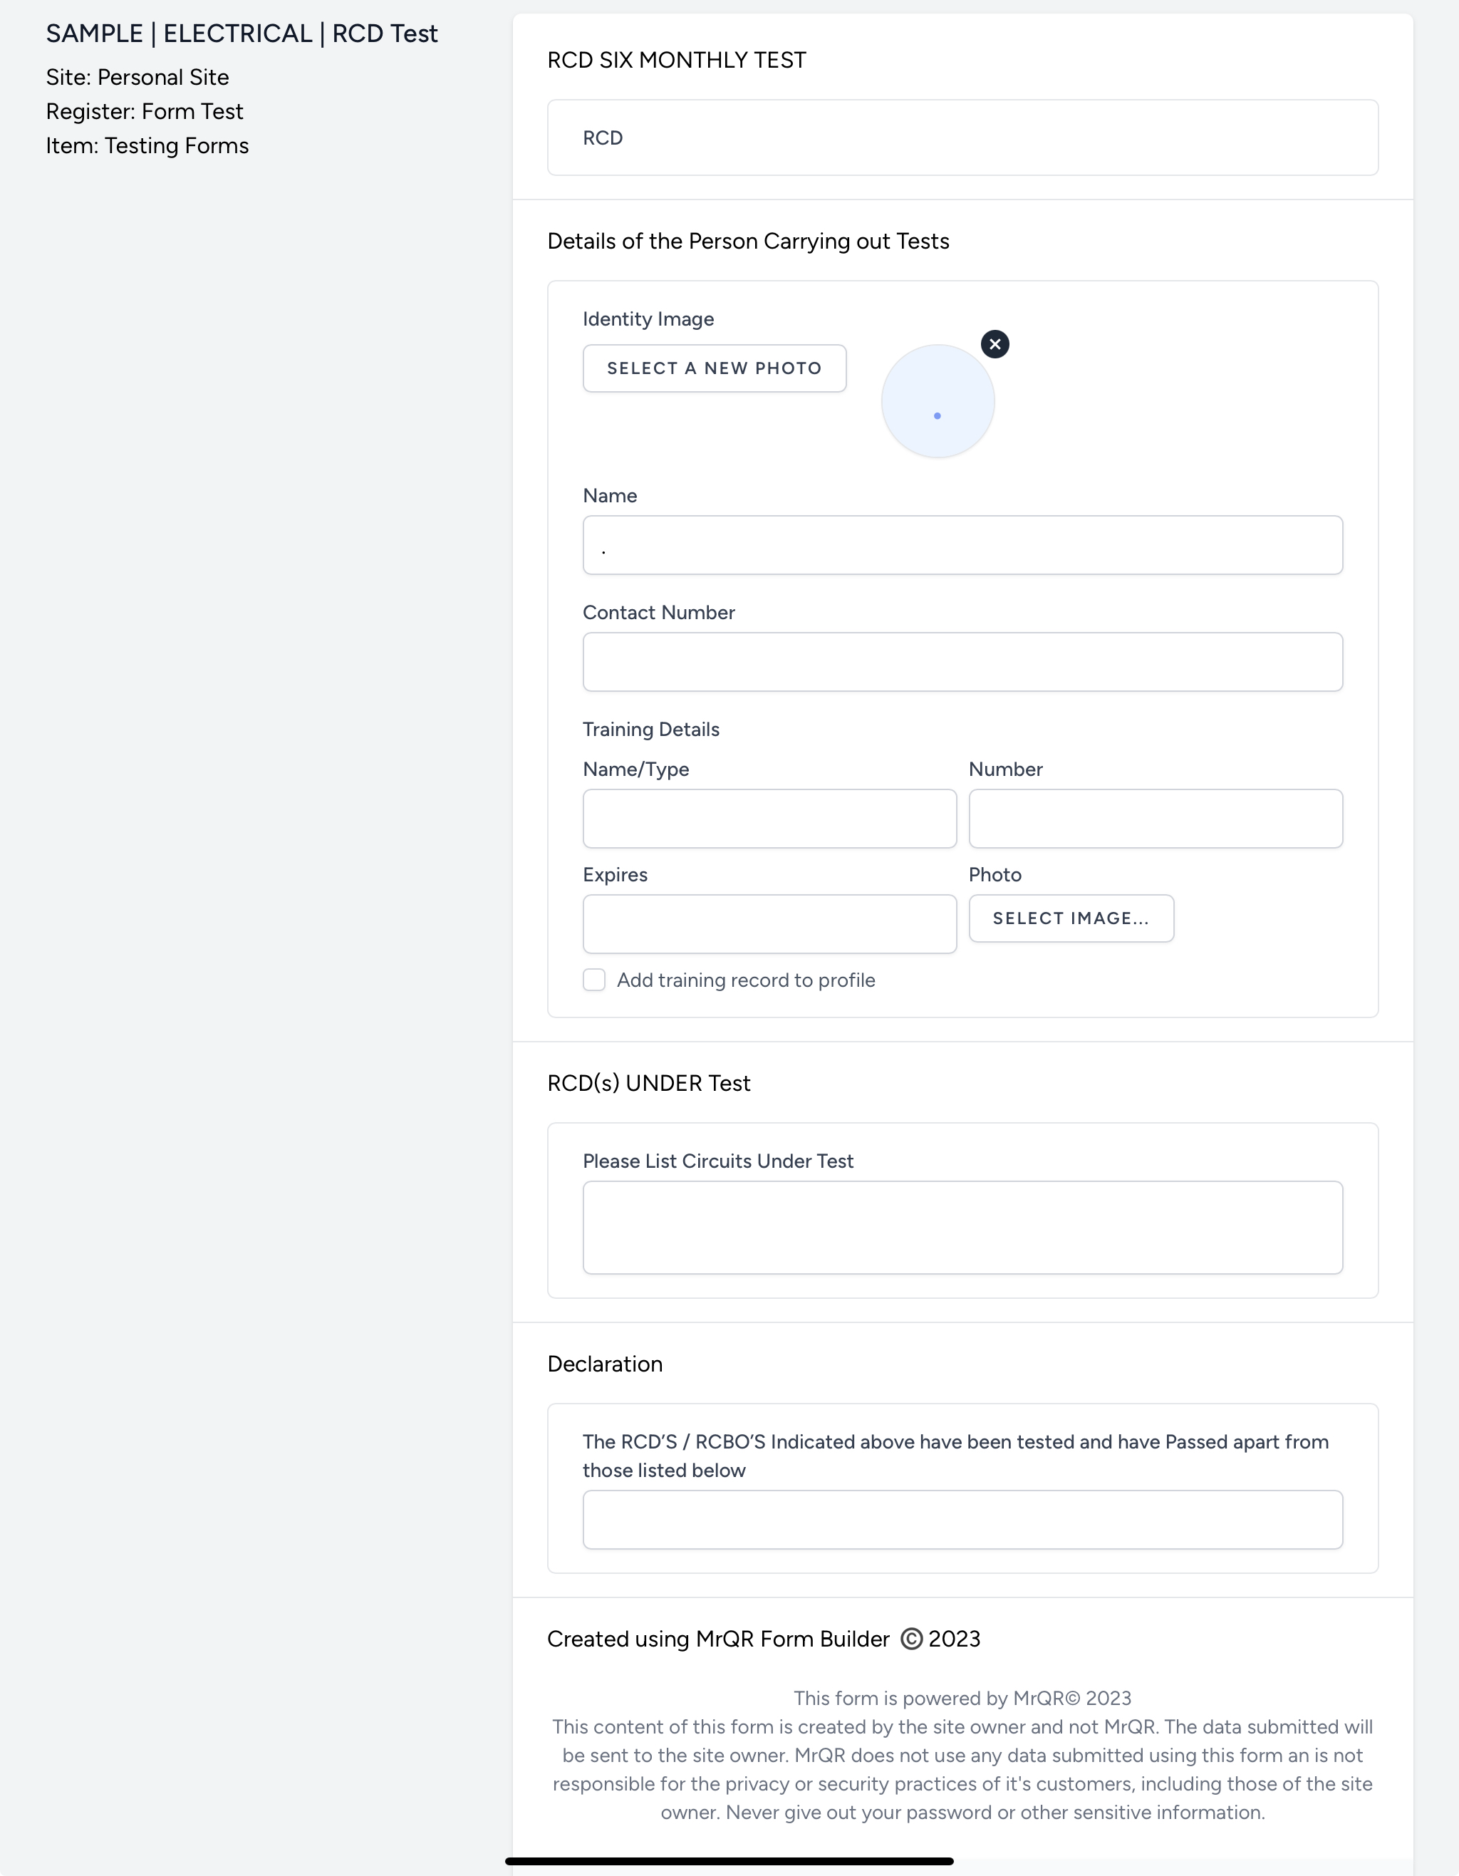This screenshot has width=1459, height=1876.
Task: Select a new identity photo
Action: [715, 368]
